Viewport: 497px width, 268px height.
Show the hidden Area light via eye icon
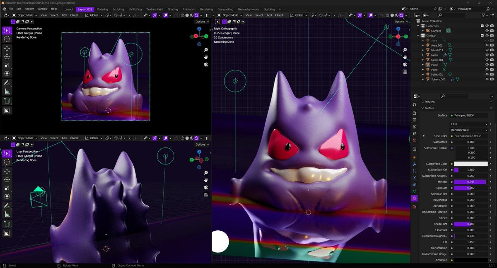[x=487, y=41]
